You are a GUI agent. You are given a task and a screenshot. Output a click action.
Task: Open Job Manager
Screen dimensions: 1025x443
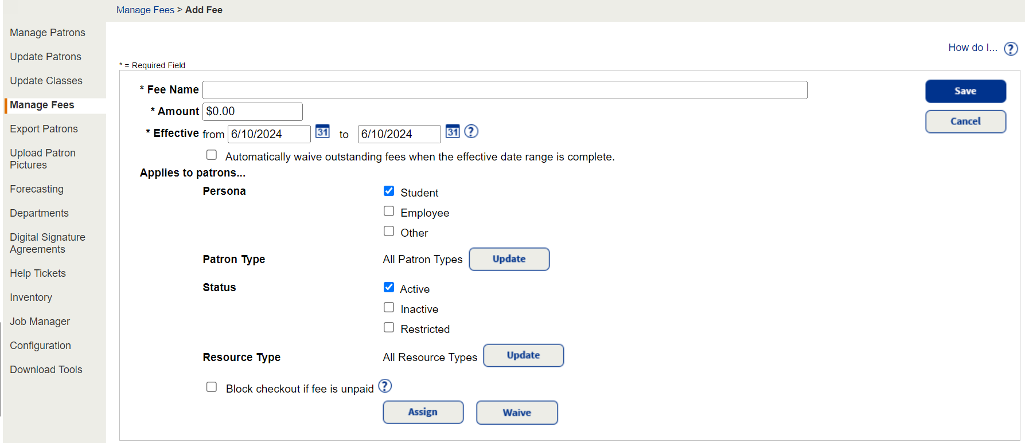tap(40, 322)
